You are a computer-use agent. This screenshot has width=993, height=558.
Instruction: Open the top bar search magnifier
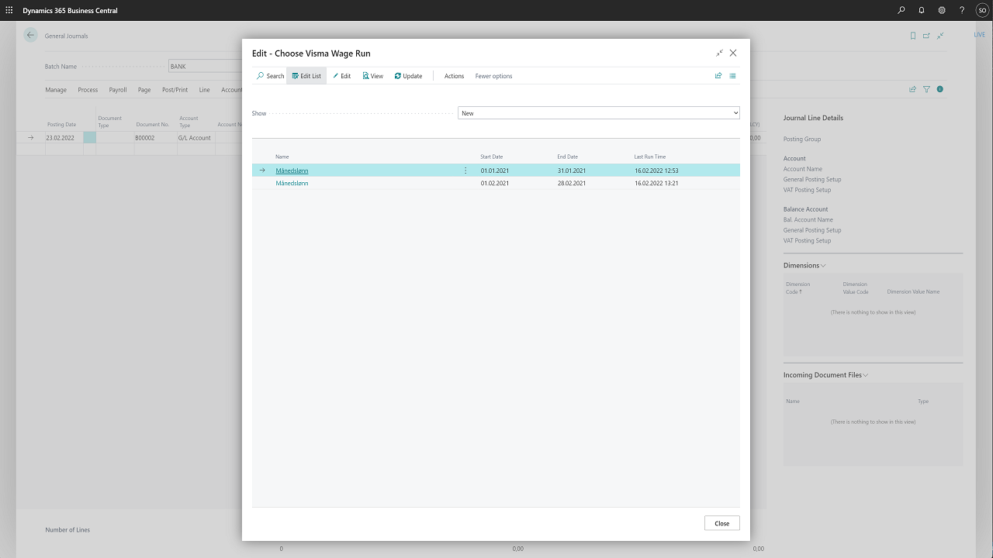tap(901, 11)
